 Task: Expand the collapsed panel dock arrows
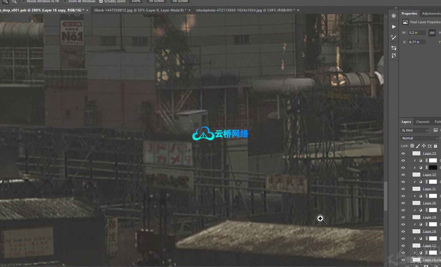pyautogui.click(x=396, y=8)
